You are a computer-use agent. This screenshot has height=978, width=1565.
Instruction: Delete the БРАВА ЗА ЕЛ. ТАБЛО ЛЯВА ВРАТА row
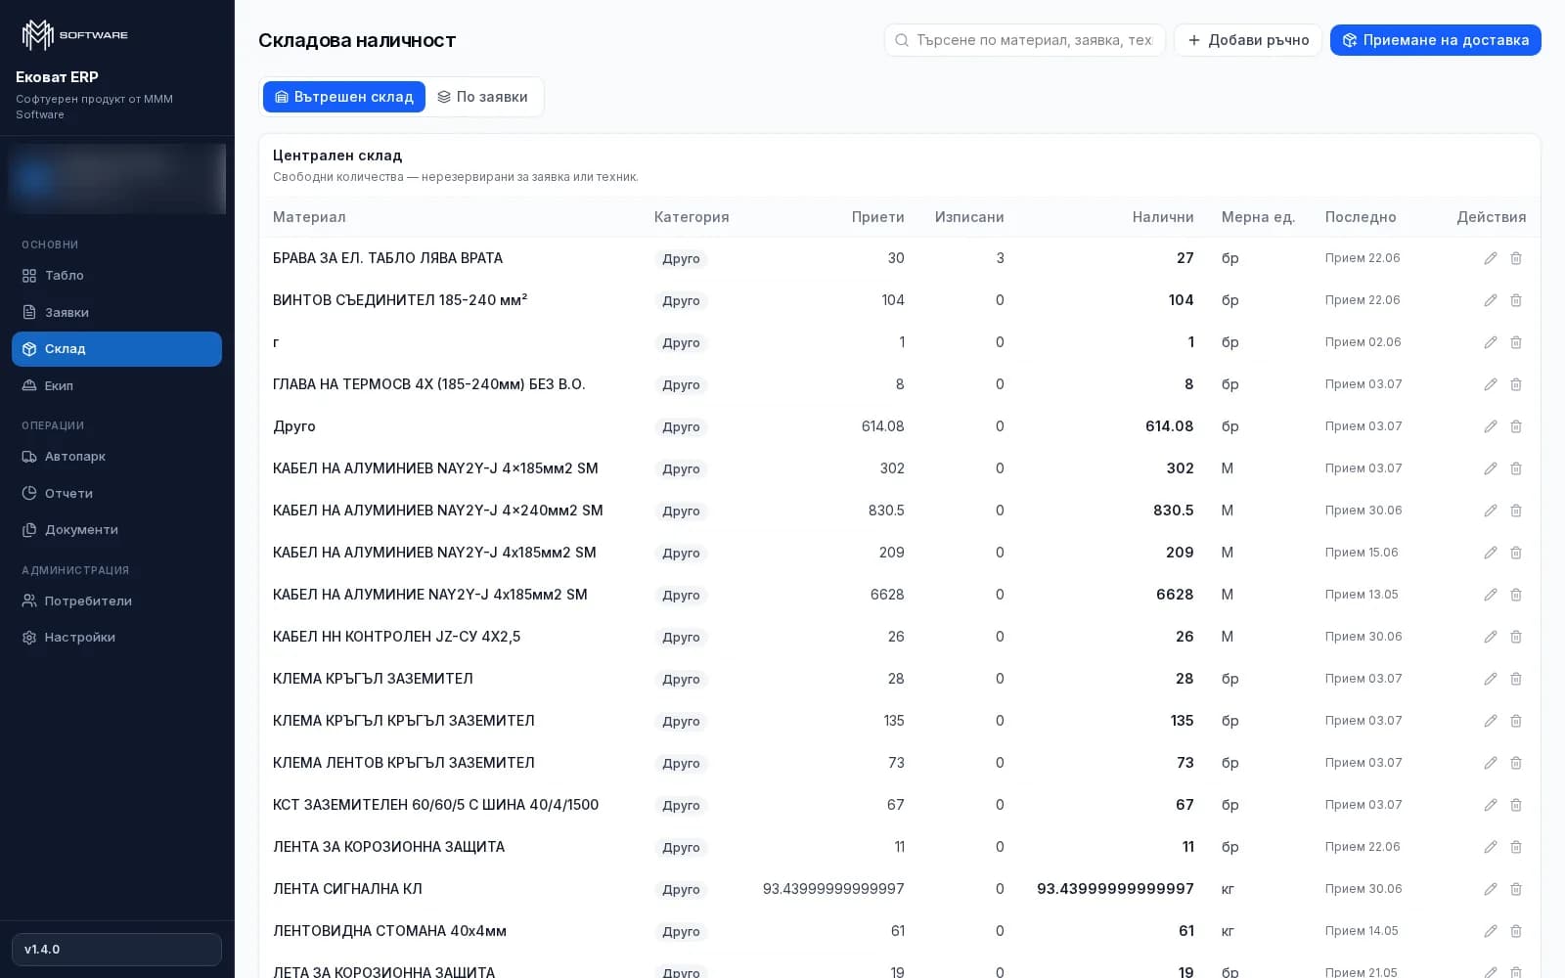[1516, 258]
